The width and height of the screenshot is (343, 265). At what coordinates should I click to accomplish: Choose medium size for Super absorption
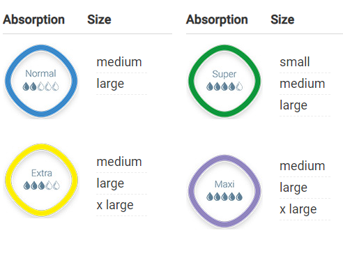[x=302, y=84]
